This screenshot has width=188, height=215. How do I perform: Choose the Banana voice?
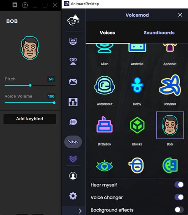point(170,85)
